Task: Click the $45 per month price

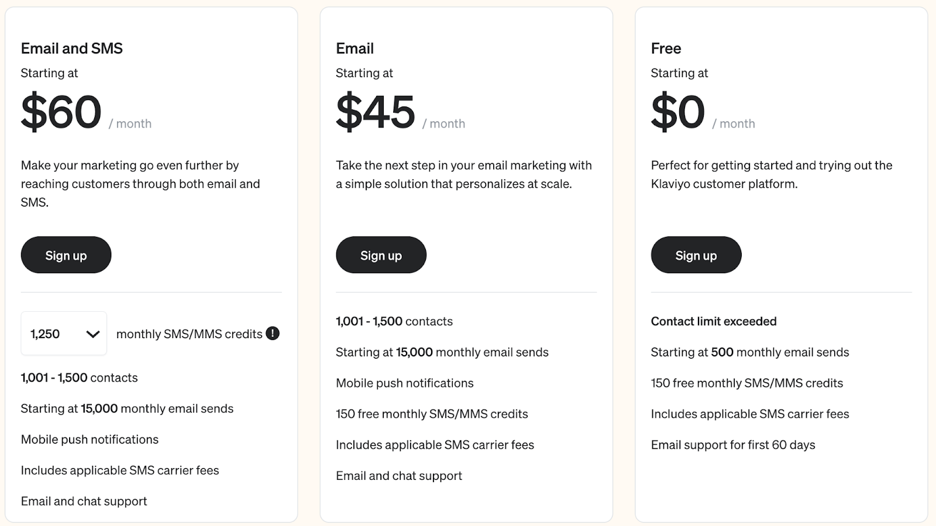Action: coord(401,112)
